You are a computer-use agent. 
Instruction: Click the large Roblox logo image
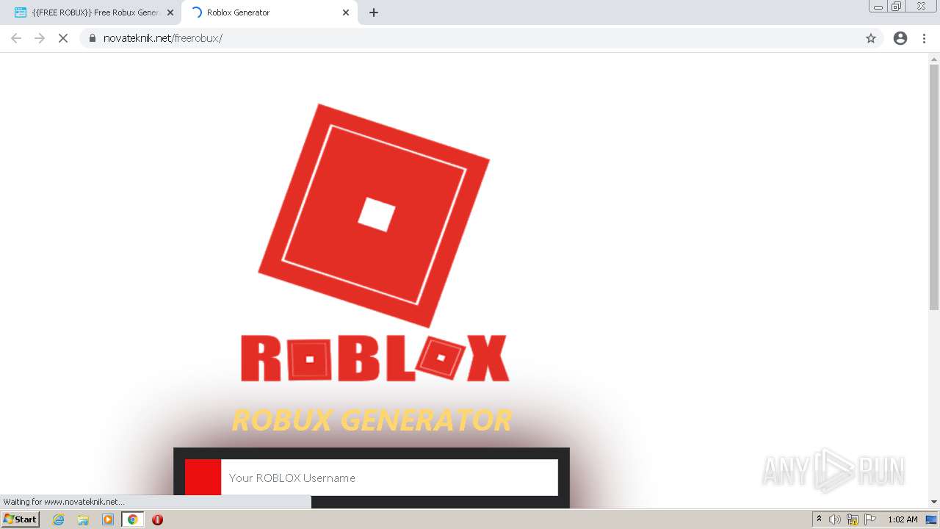(374, 215)
